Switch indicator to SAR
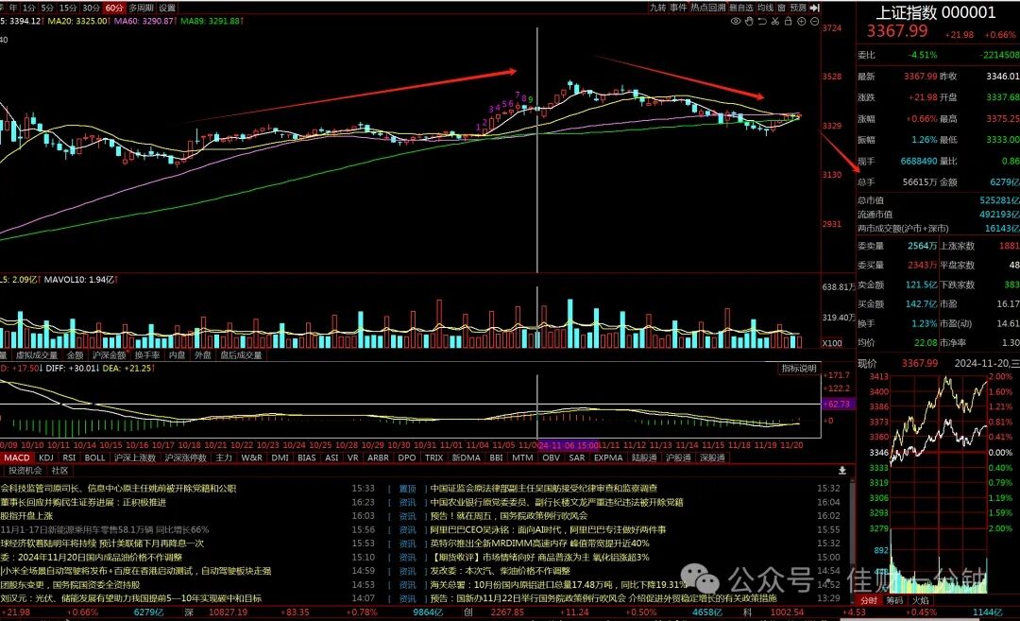Image resolution: width=1020 pixels, height=621 pixels. coord(577,457)
